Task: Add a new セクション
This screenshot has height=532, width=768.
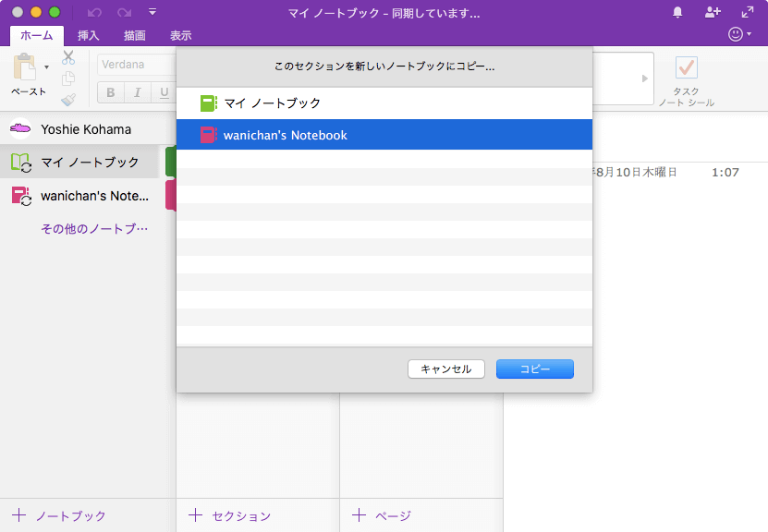Action: [x=230, y=515]
